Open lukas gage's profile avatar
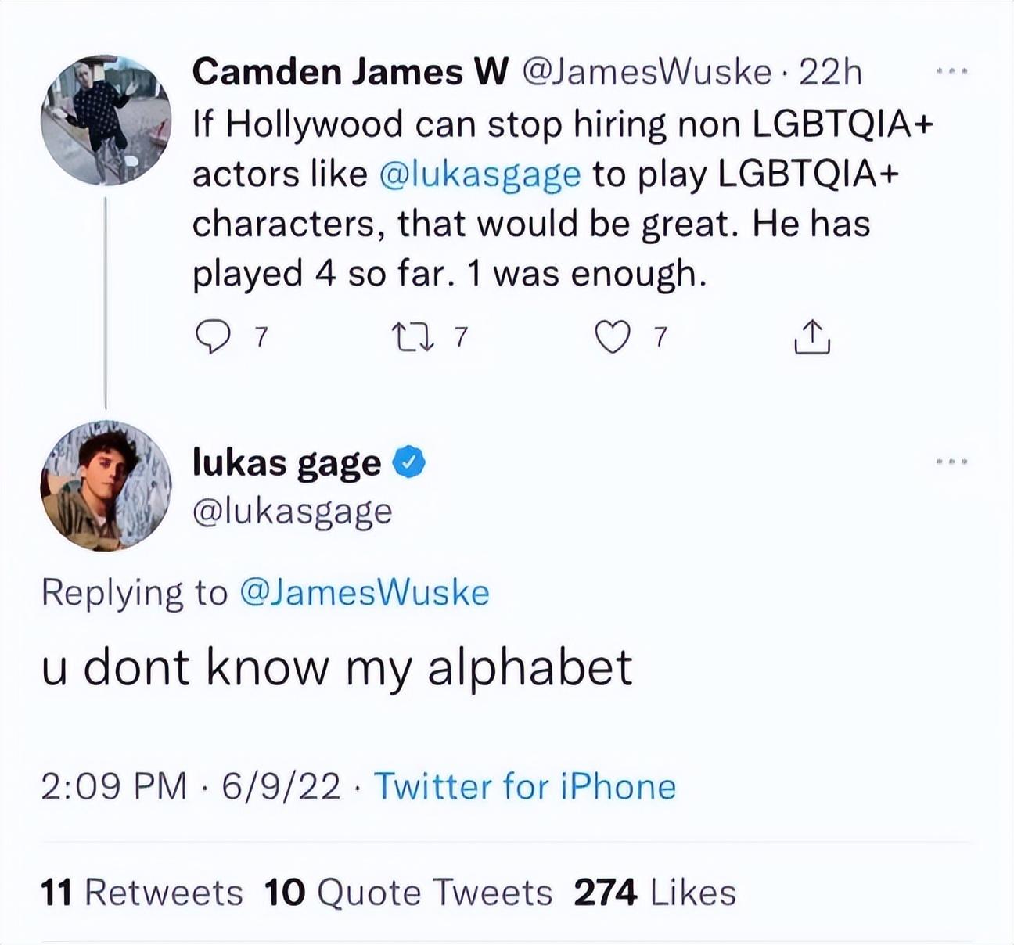 coord(106,486)
